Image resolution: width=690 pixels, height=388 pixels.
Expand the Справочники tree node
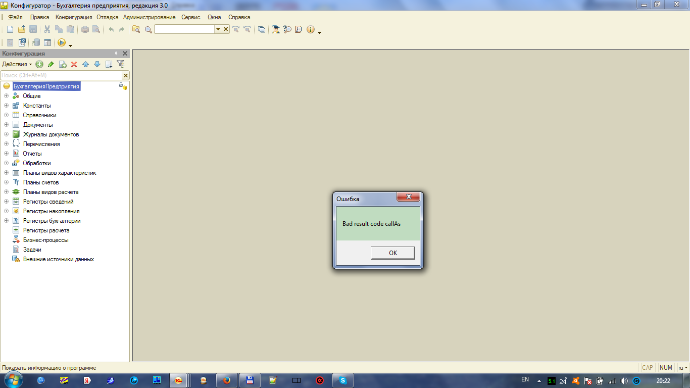tap(6, 115)
